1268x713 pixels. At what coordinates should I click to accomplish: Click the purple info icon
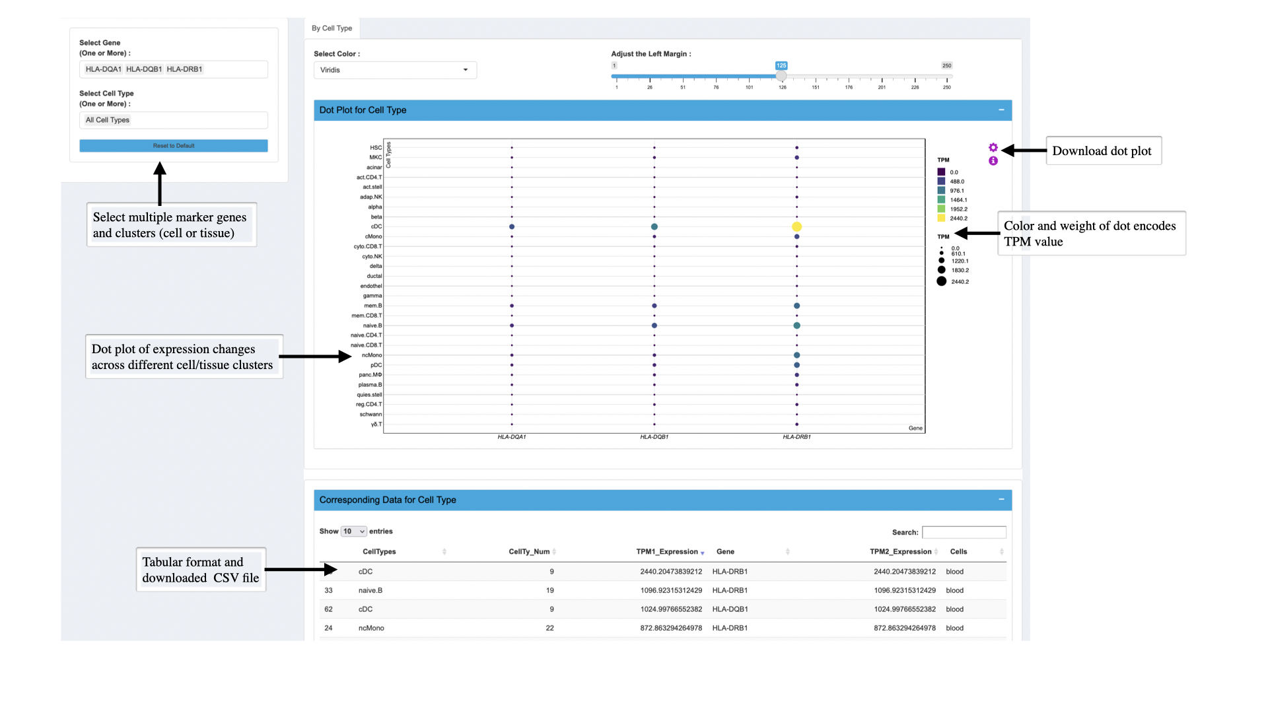[993, 161]
